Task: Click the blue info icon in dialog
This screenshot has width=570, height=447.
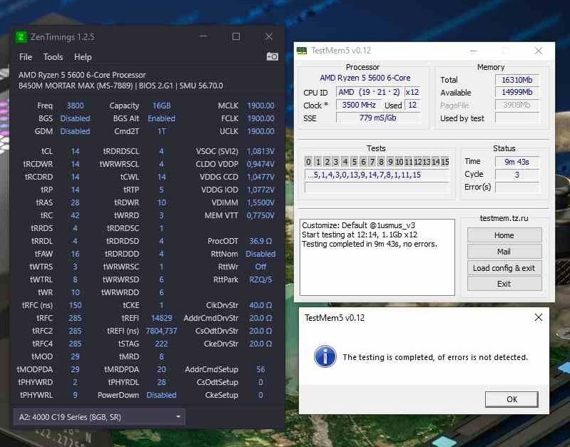Action: pyautogui.click(x=325, y=356)
